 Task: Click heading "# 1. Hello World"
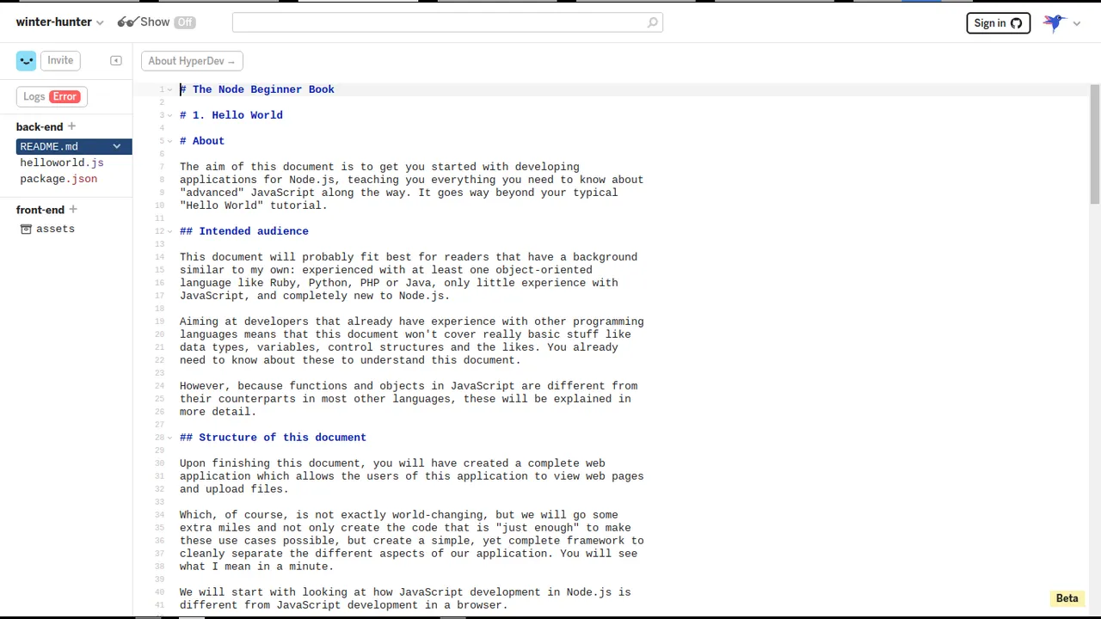click(x=231, y=115)
